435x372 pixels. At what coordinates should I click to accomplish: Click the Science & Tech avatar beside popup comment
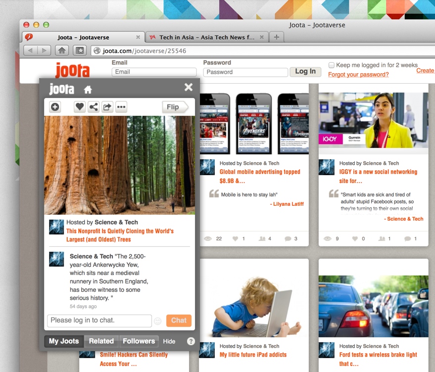56,259
